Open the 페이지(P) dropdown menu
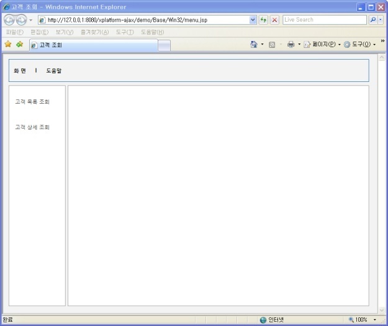 [x=322, y=45]
